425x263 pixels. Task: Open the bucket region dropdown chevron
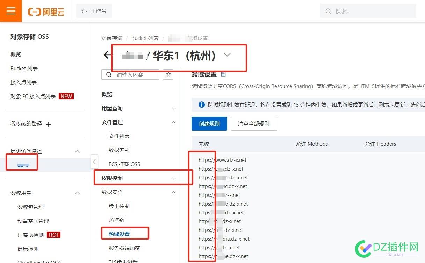(227, 55)
